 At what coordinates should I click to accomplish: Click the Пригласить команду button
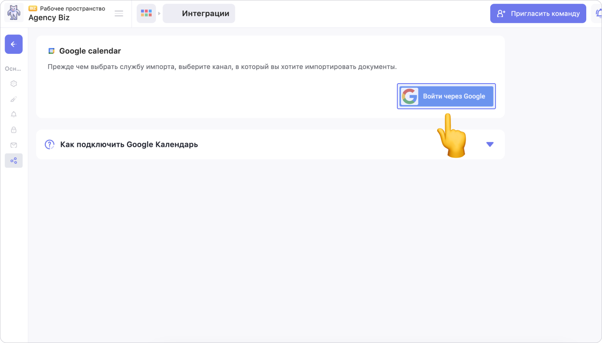pos(538,14)
